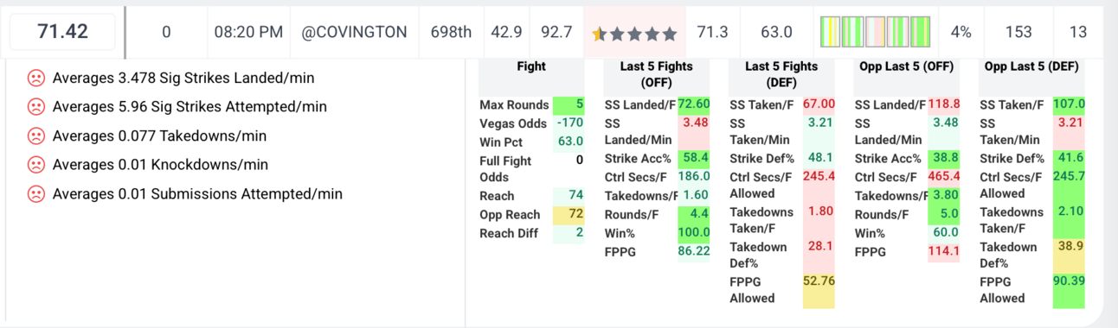Select the @COVINGTON opponent cell
1118x328 pixels.
point(354,32)
